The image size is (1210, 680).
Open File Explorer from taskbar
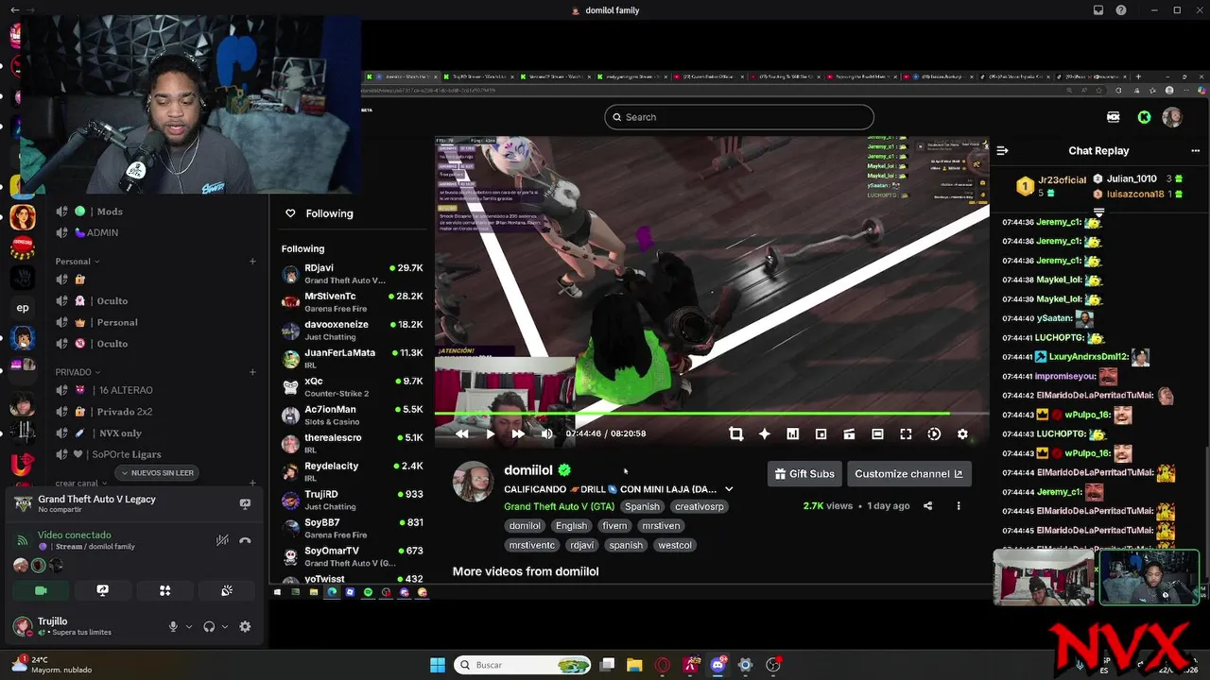pyautogui.click(x=634, y=665)
